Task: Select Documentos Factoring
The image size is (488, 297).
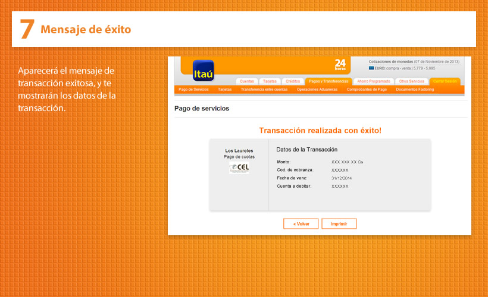Action: pos(415,90)
